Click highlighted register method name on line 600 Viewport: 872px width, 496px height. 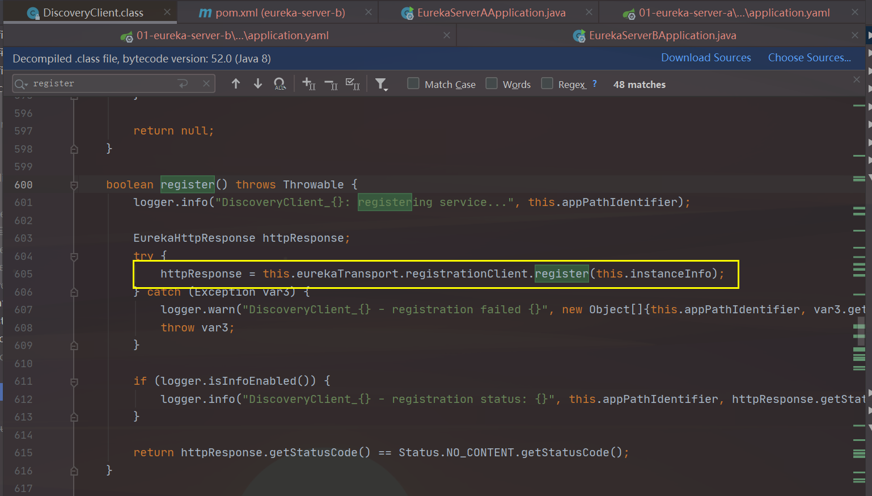[x=187, y=184]
